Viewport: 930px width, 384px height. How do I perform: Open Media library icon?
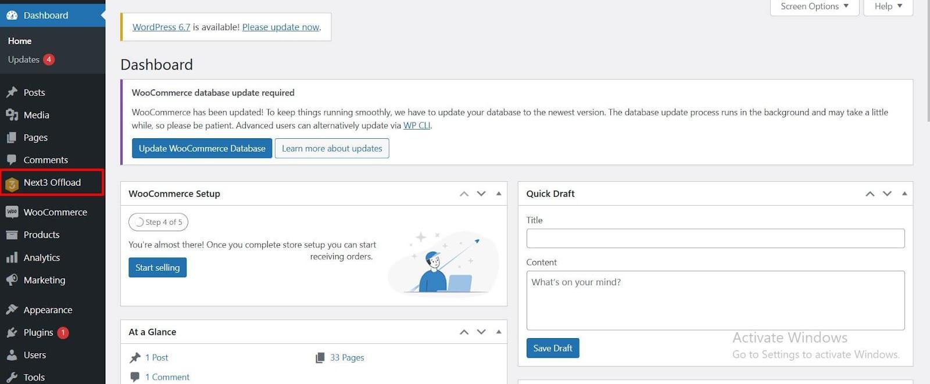coord(12,115)
